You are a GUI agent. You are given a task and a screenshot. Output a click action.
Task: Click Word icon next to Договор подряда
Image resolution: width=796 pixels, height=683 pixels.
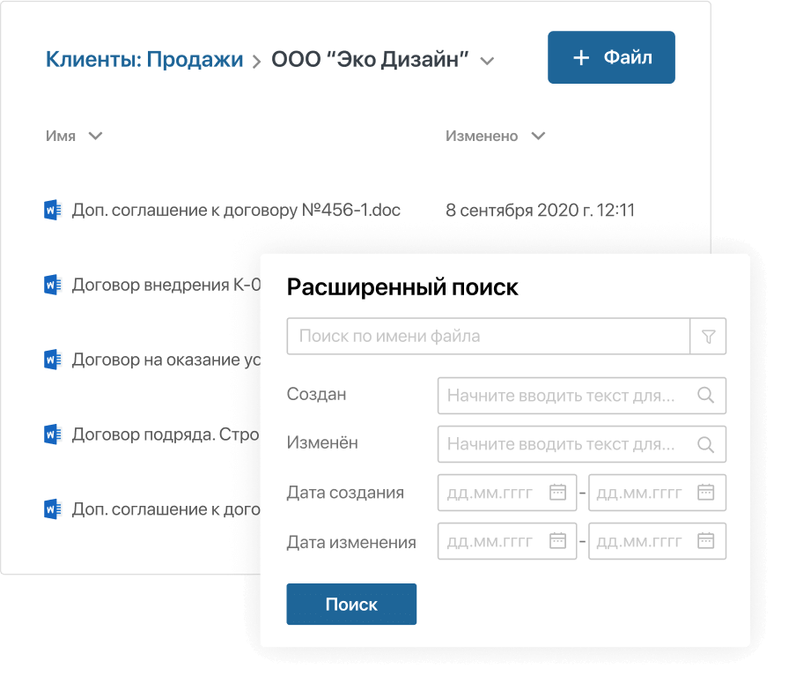[x=53, y=434]
